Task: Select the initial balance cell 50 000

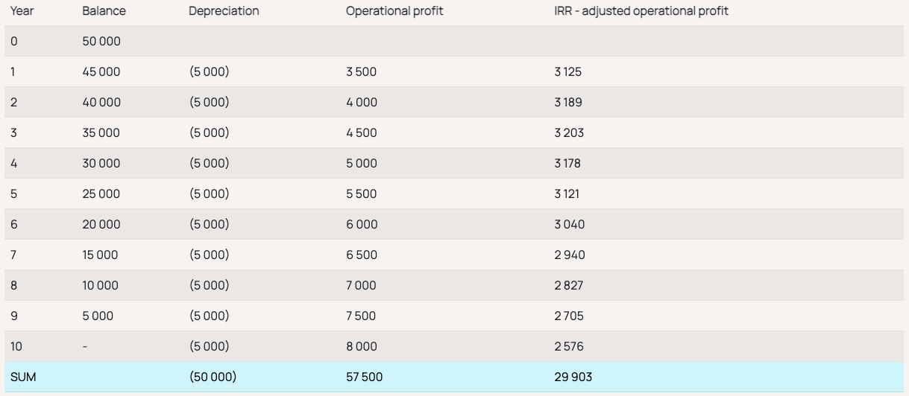Action: tap(101, 42)
